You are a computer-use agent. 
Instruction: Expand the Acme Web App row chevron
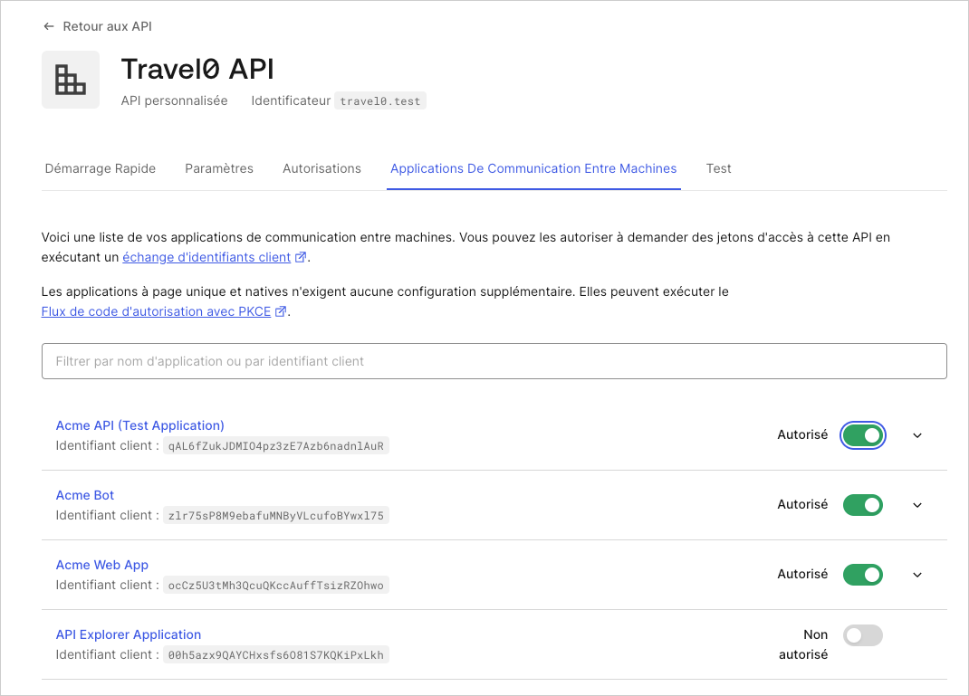(917, 575)
